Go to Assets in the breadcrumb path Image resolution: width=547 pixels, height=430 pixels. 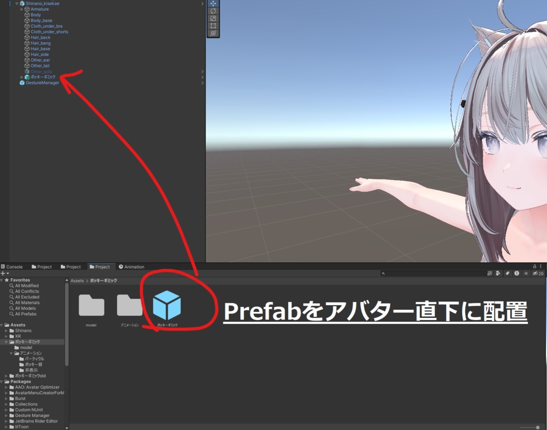tap(77, 281)
